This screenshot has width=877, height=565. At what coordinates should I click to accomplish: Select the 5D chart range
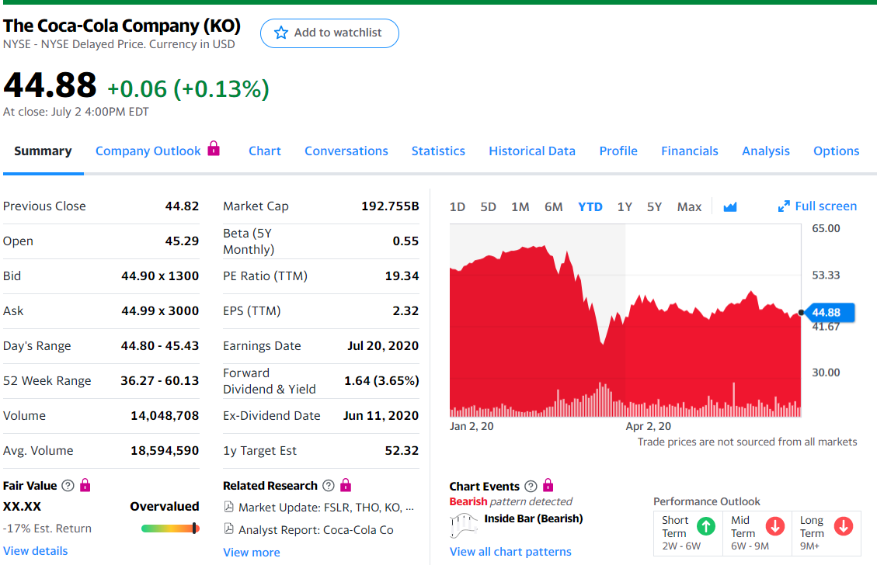488,206
